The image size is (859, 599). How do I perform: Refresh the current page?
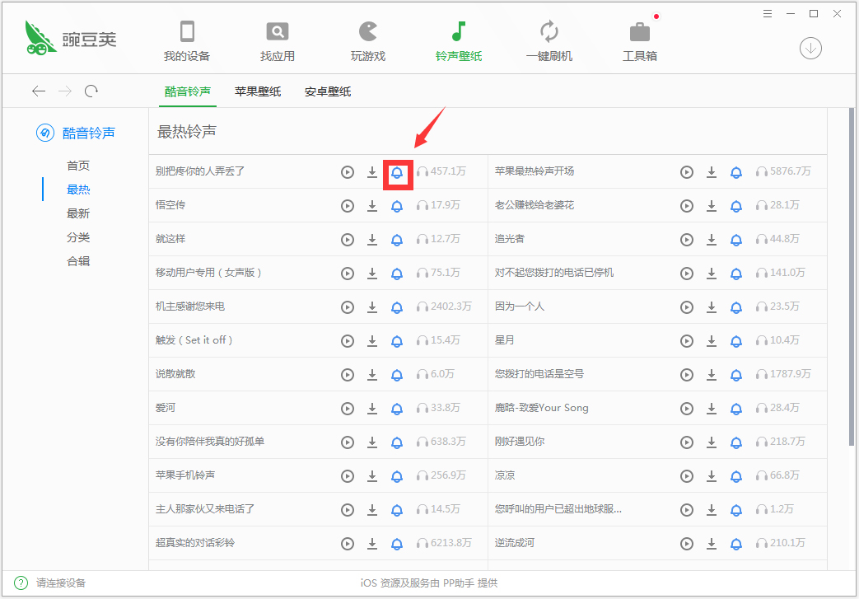tap(91, 91)
